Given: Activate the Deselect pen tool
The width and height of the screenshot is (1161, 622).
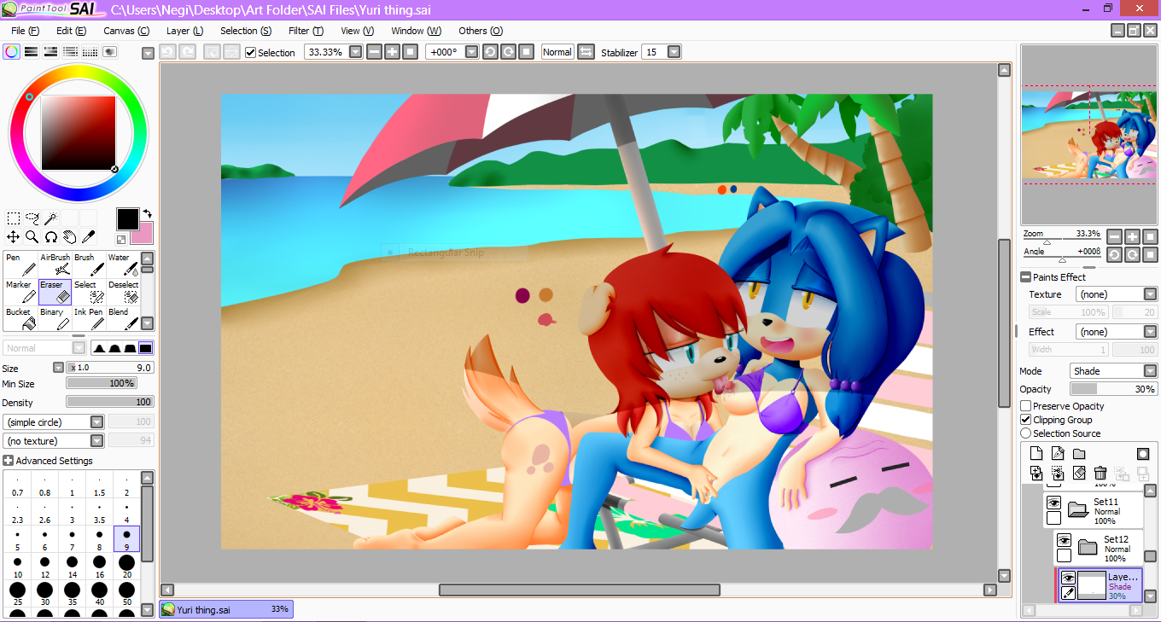Looking at the screenshot, I should [123, 292].
